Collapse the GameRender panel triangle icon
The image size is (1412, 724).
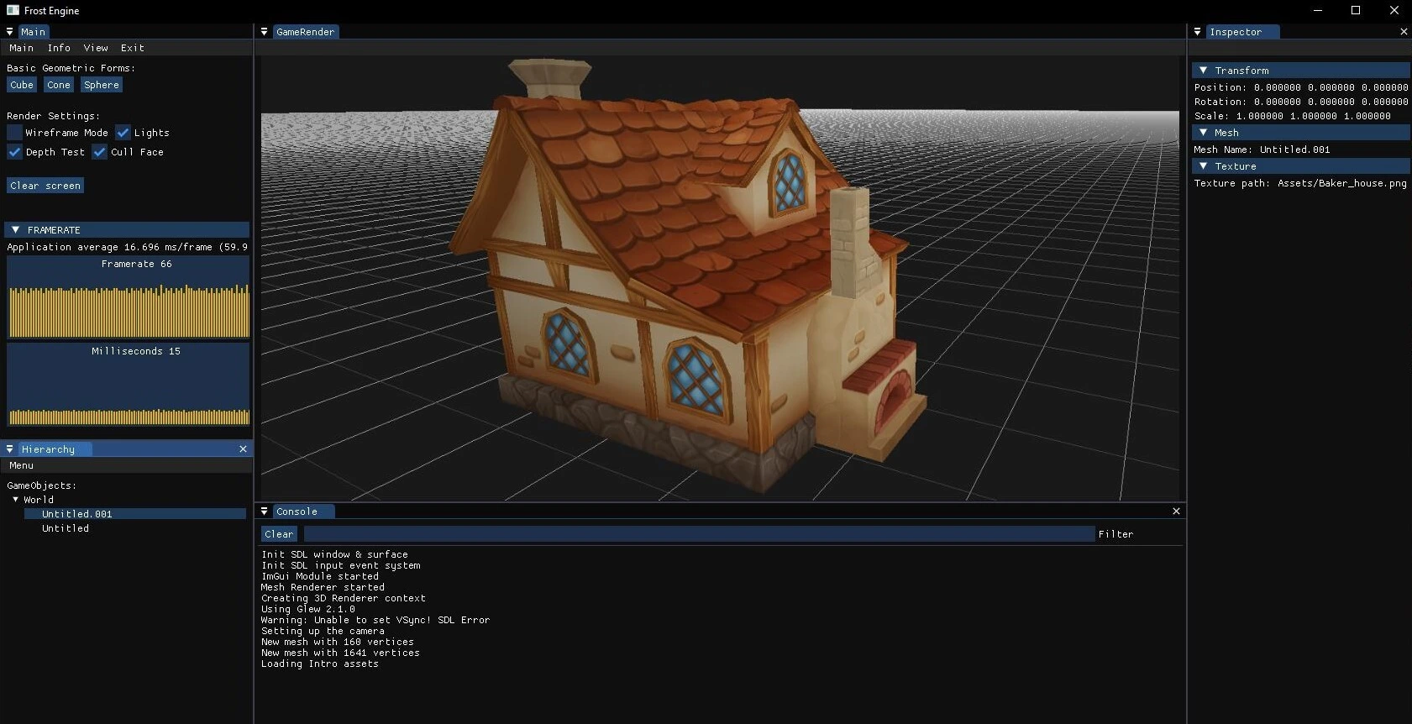(x=264, y=32)
